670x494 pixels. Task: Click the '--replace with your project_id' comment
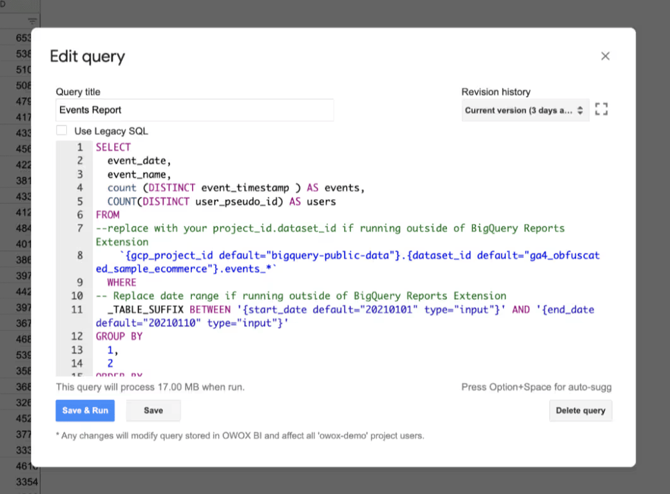point(330,235)
